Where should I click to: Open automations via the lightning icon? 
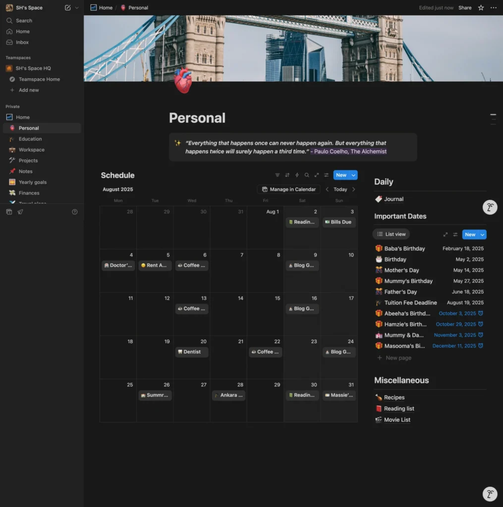297,175
